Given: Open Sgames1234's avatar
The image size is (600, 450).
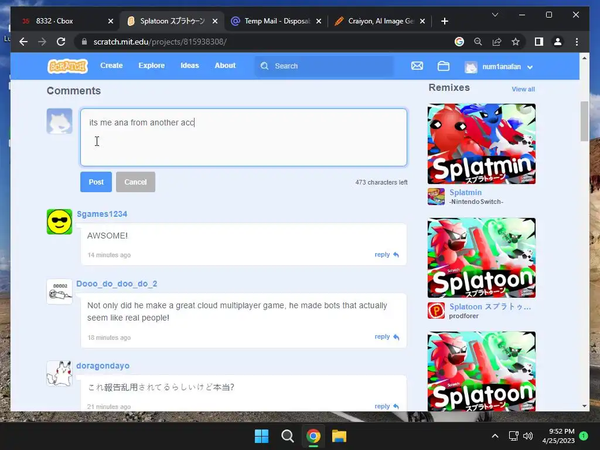Looking at the screenshot, I should click(x=59, y=221).
